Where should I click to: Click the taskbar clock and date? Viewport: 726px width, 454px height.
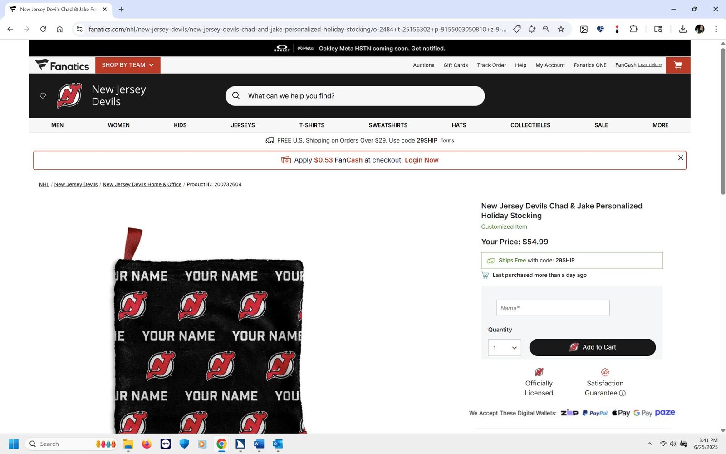click(706, 444)
